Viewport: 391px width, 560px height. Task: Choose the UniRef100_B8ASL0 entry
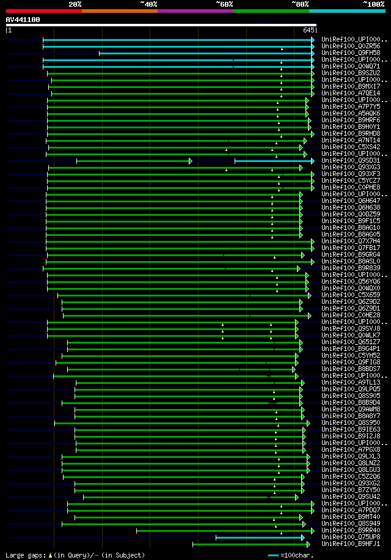[x=351, y=262]
